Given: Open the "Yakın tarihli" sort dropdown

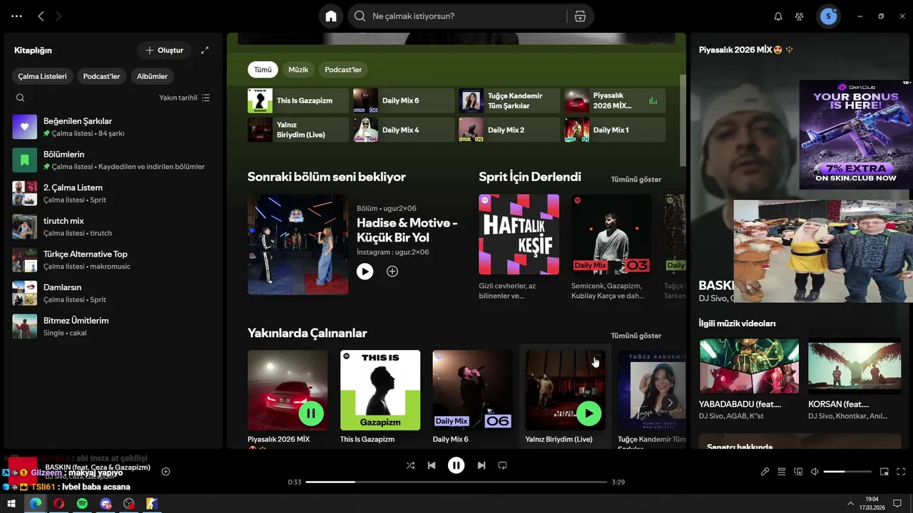Looking at the screenshot, I should [x=184, y=98].
